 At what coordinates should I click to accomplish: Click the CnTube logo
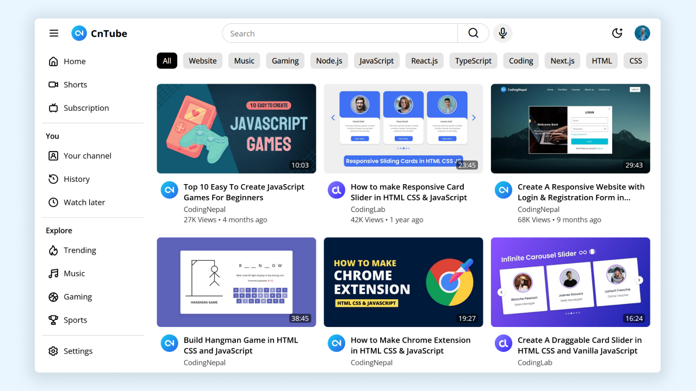(99, 33)
